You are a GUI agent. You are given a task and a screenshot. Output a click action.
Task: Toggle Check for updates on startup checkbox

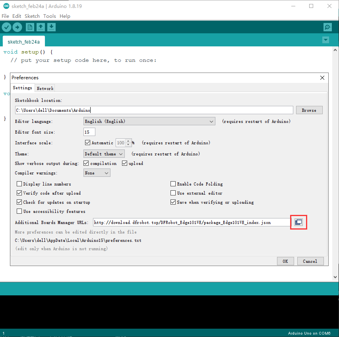tap(19, 202)
